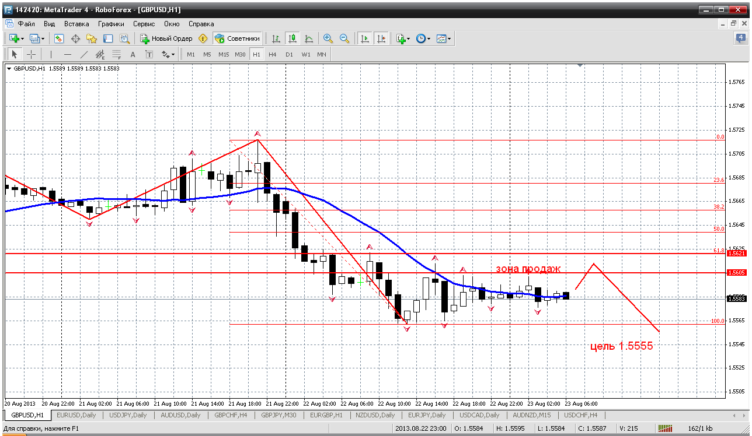Viewport: 752px width, 436px height.
Task: Click the chart shift triangle marker
Action: [580, 65]
